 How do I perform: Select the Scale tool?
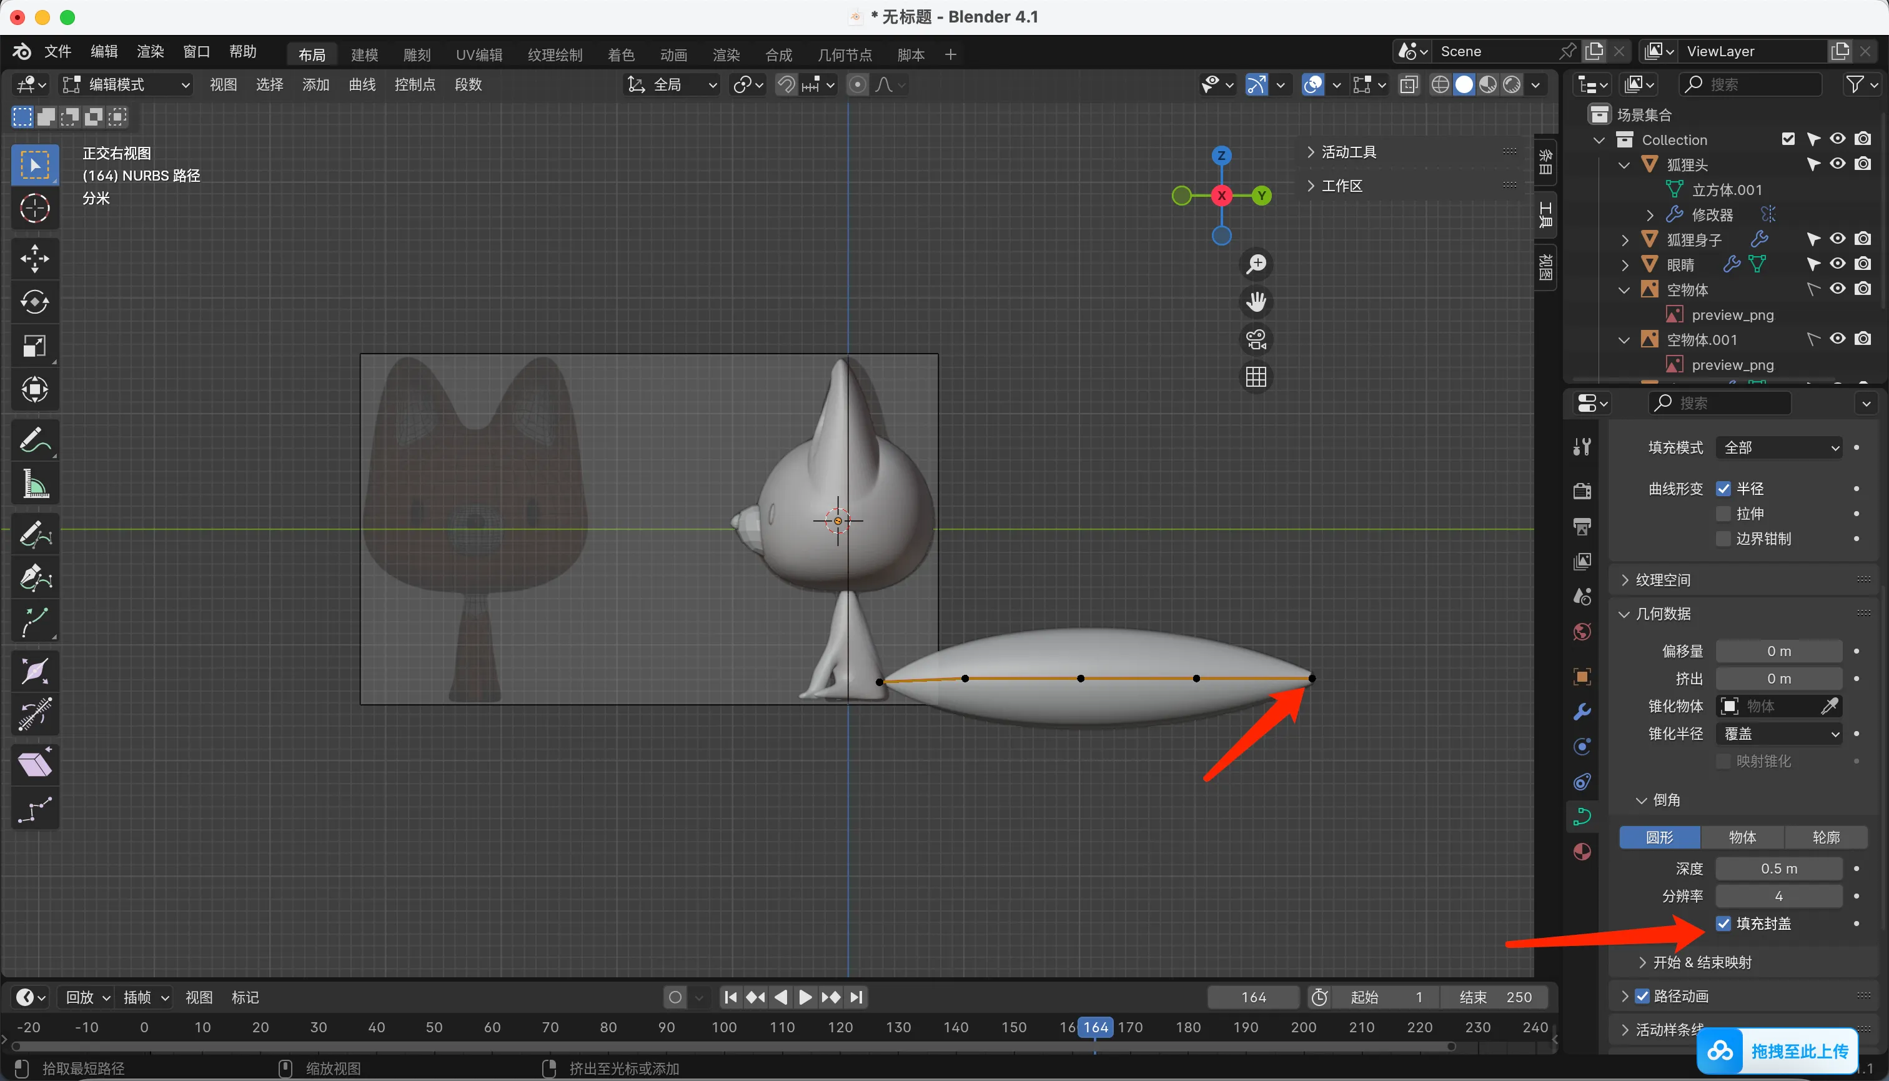[x=34, y=346]
